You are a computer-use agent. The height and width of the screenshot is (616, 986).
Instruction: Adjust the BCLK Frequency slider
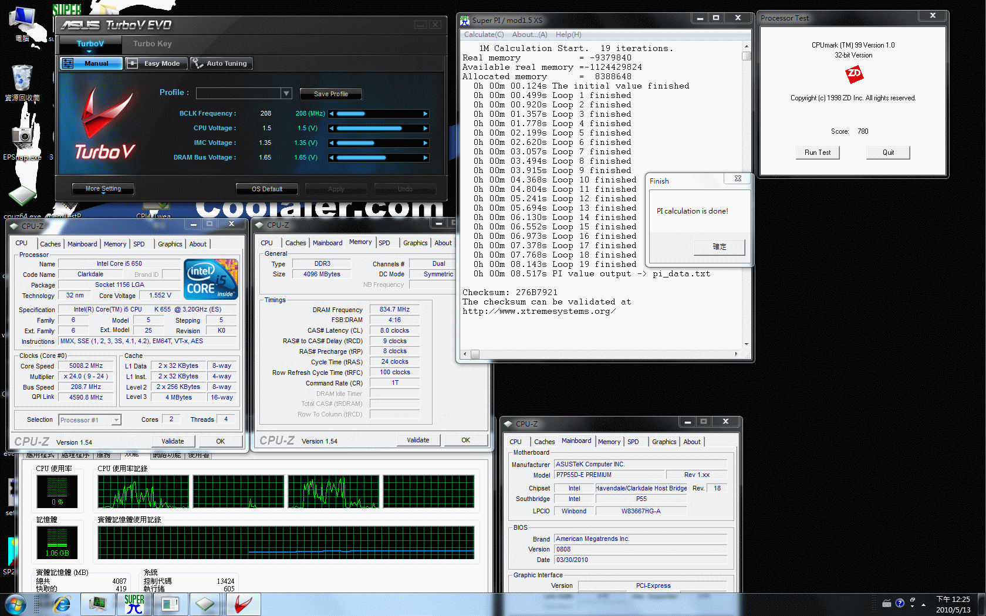(x=379, y=114)
